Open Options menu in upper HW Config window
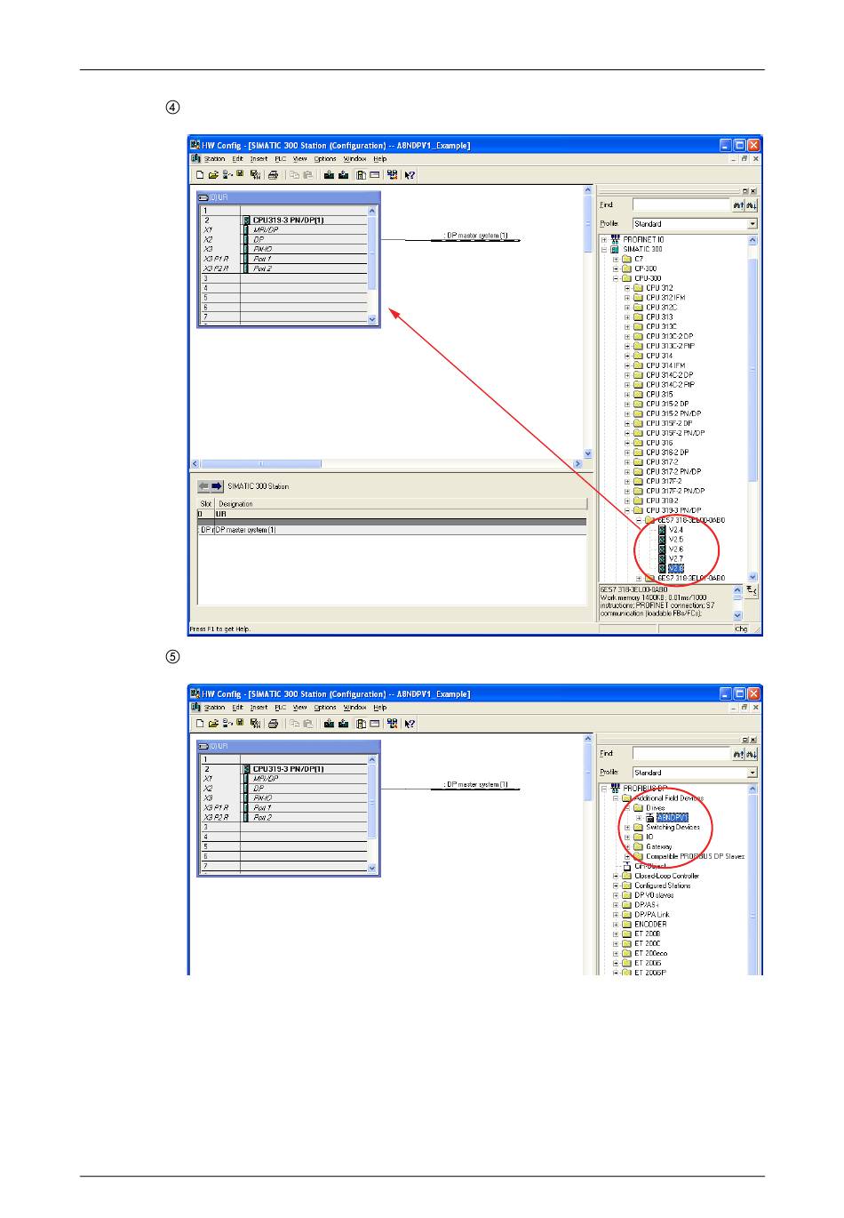Viewport: 844px width, 1218px height. 325,159
